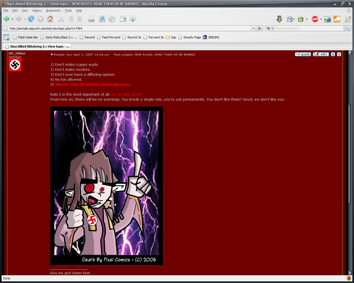Open the SRB2MS bookmark

pyautogui.click(x=211, y=37)
